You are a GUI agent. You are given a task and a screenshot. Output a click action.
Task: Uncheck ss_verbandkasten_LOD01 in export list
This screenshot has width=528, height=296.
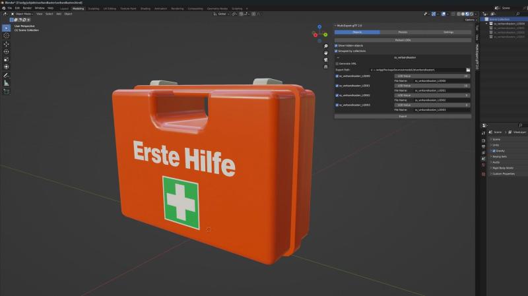click(x=337, y=86)
